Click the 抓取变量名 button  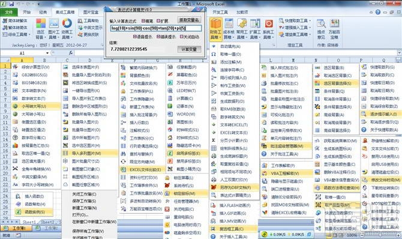coord(189,20)
